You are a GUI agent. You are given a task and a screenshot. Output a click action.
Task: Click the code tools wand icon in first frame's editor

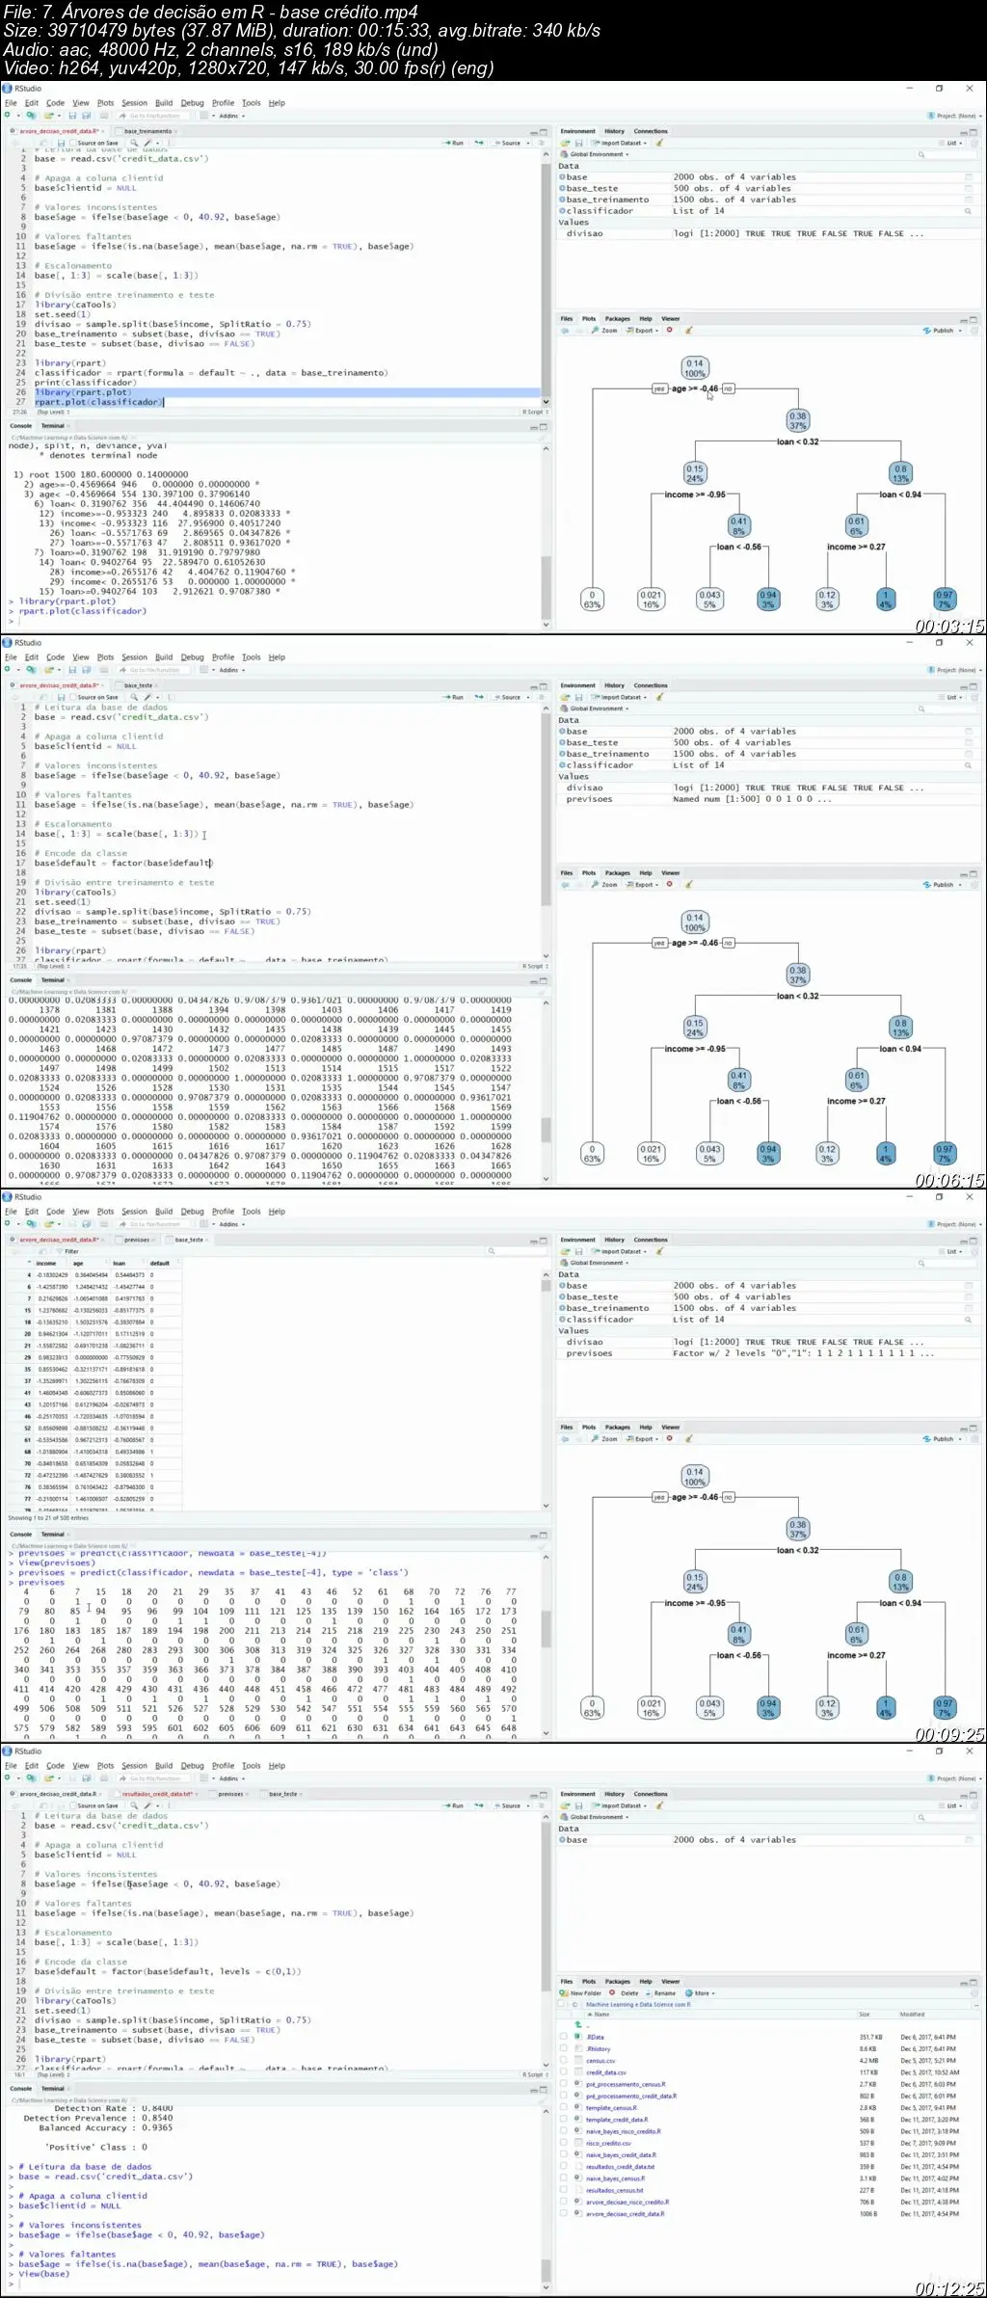pos(147,143)
